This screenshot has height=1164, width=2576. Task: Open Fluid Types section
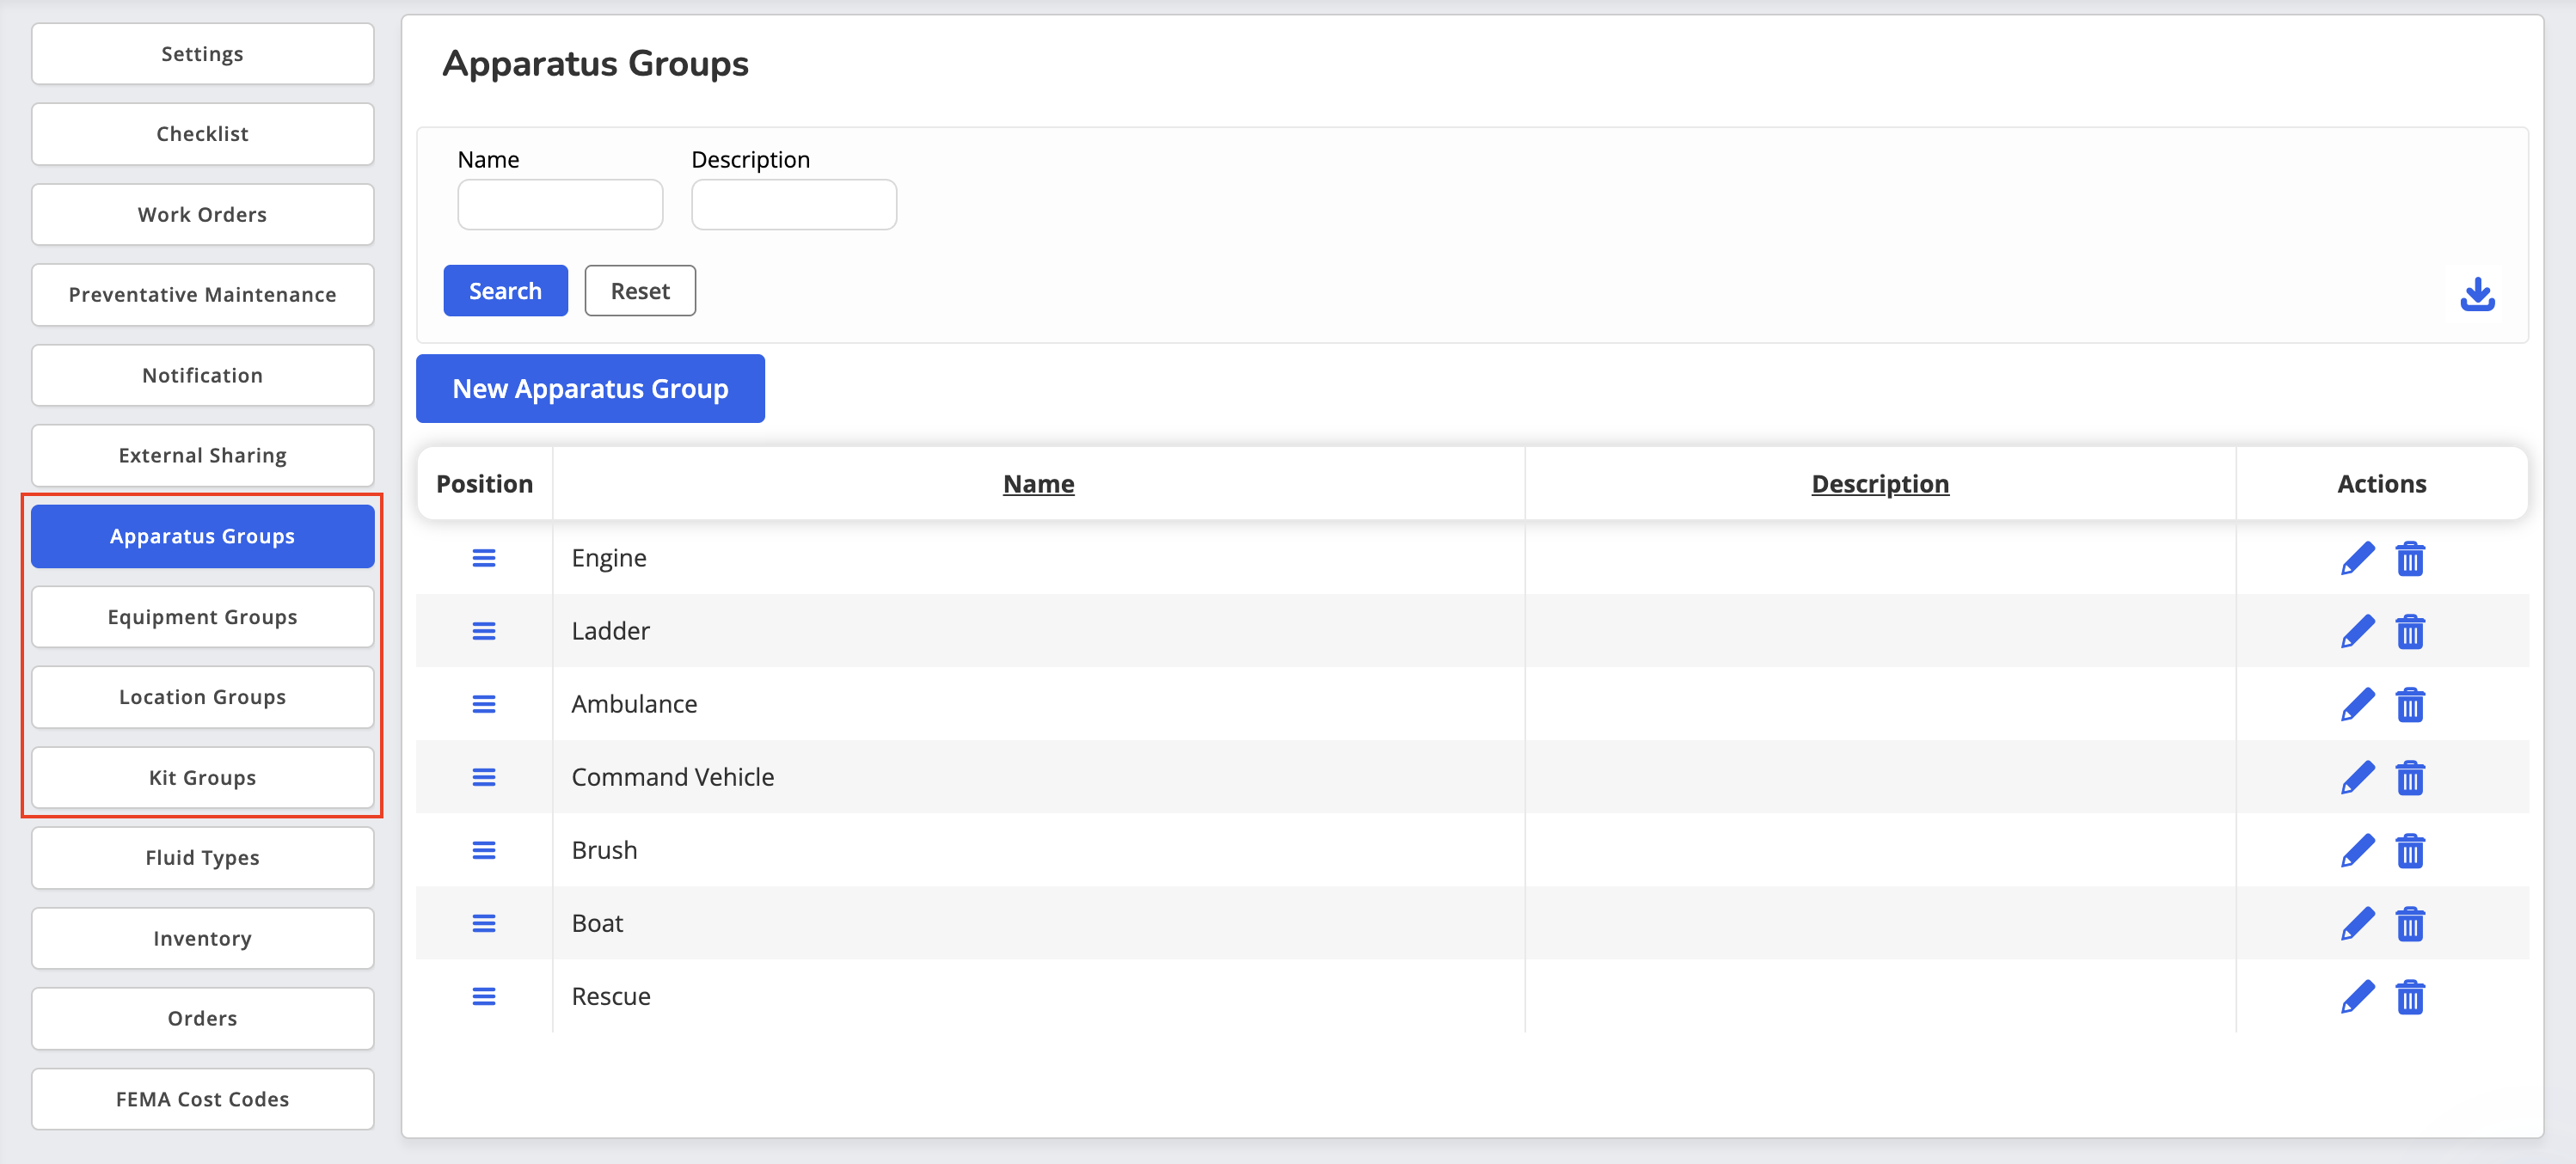point(202,858)
